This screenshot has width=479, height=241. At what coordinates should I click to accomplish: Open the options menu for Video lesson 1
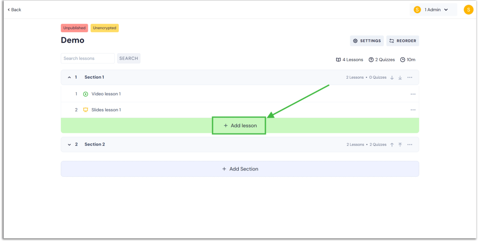coord(413,94)
